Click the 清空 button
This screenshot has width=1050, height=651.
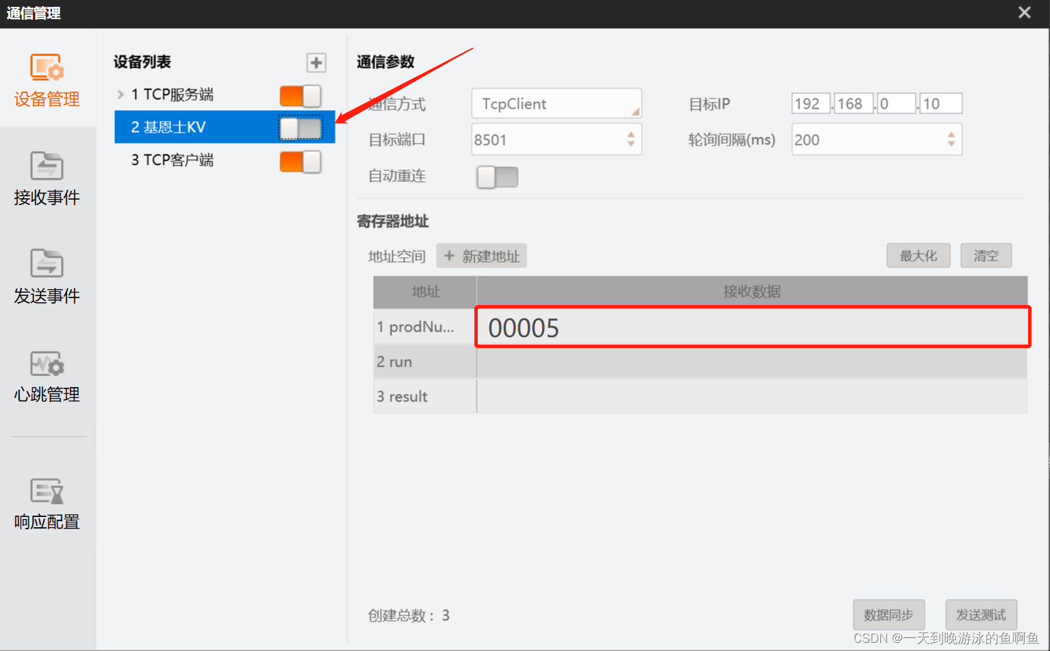(x=986, y=255)
